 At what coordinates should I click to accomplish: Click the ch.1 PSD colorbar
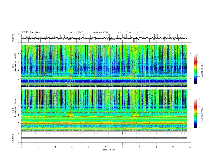coord(195,69)
